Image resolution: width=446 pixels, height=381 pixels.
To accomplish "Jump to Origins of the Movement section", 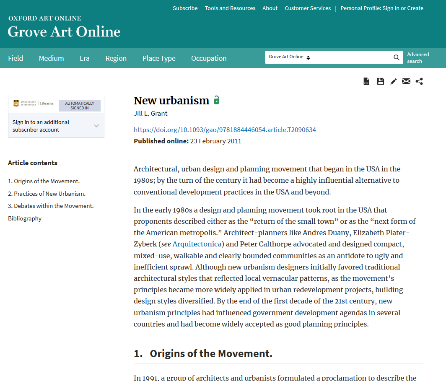I will pyautogui.click(x=44, y=181).
